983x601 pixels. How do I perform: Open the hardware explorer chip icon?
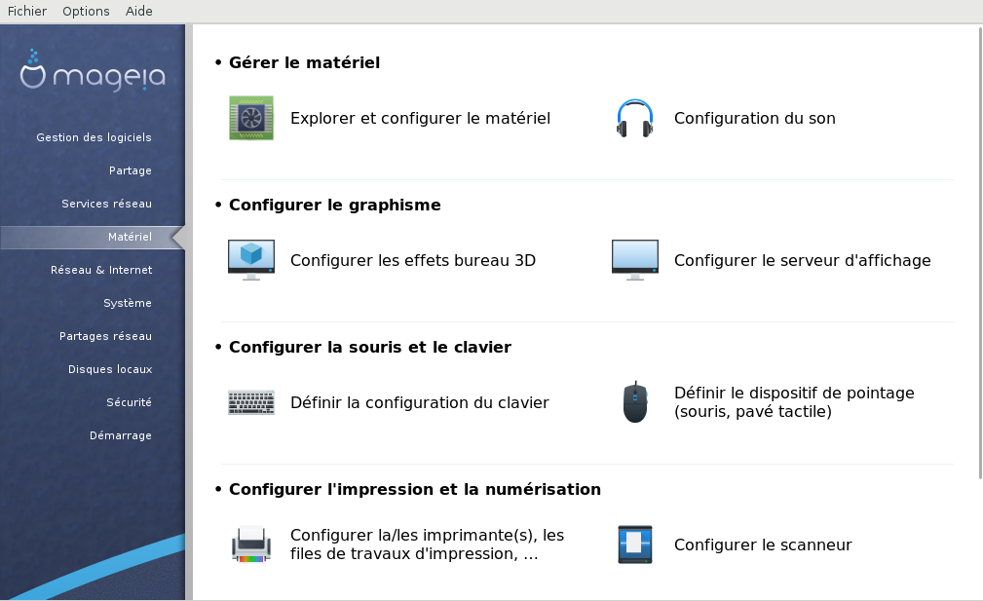250,118
